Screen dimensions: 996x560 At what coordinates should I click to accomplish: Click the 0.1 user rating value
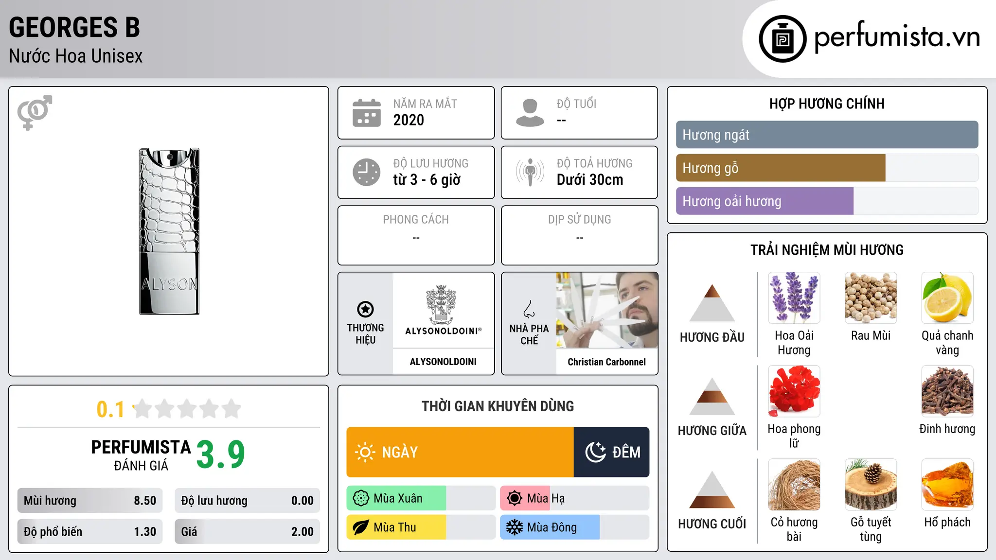[x=110, y=409]
